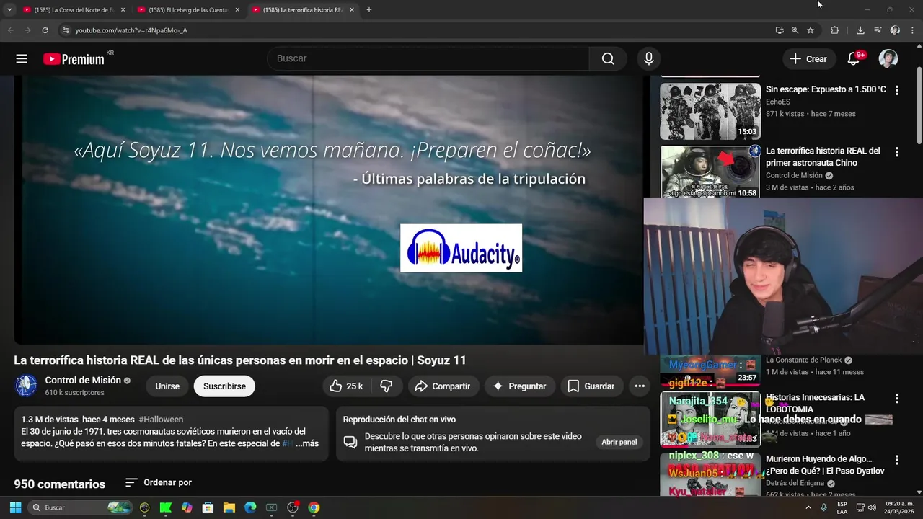The width and height of the screenshot is (923, 519).
Task: Click the browser address bar URL
Action: [x=131, y=30]
